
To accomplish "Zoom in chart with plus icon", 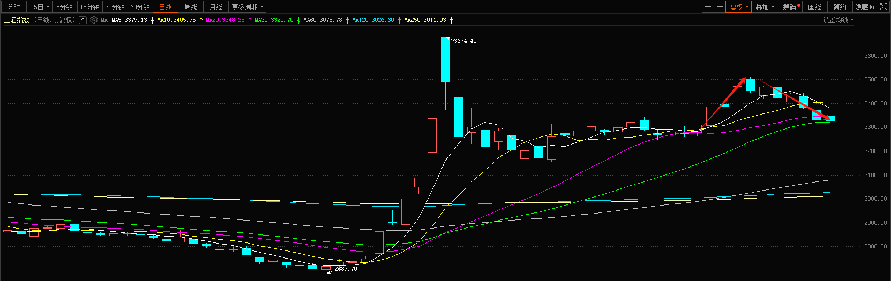I will 708,7.
